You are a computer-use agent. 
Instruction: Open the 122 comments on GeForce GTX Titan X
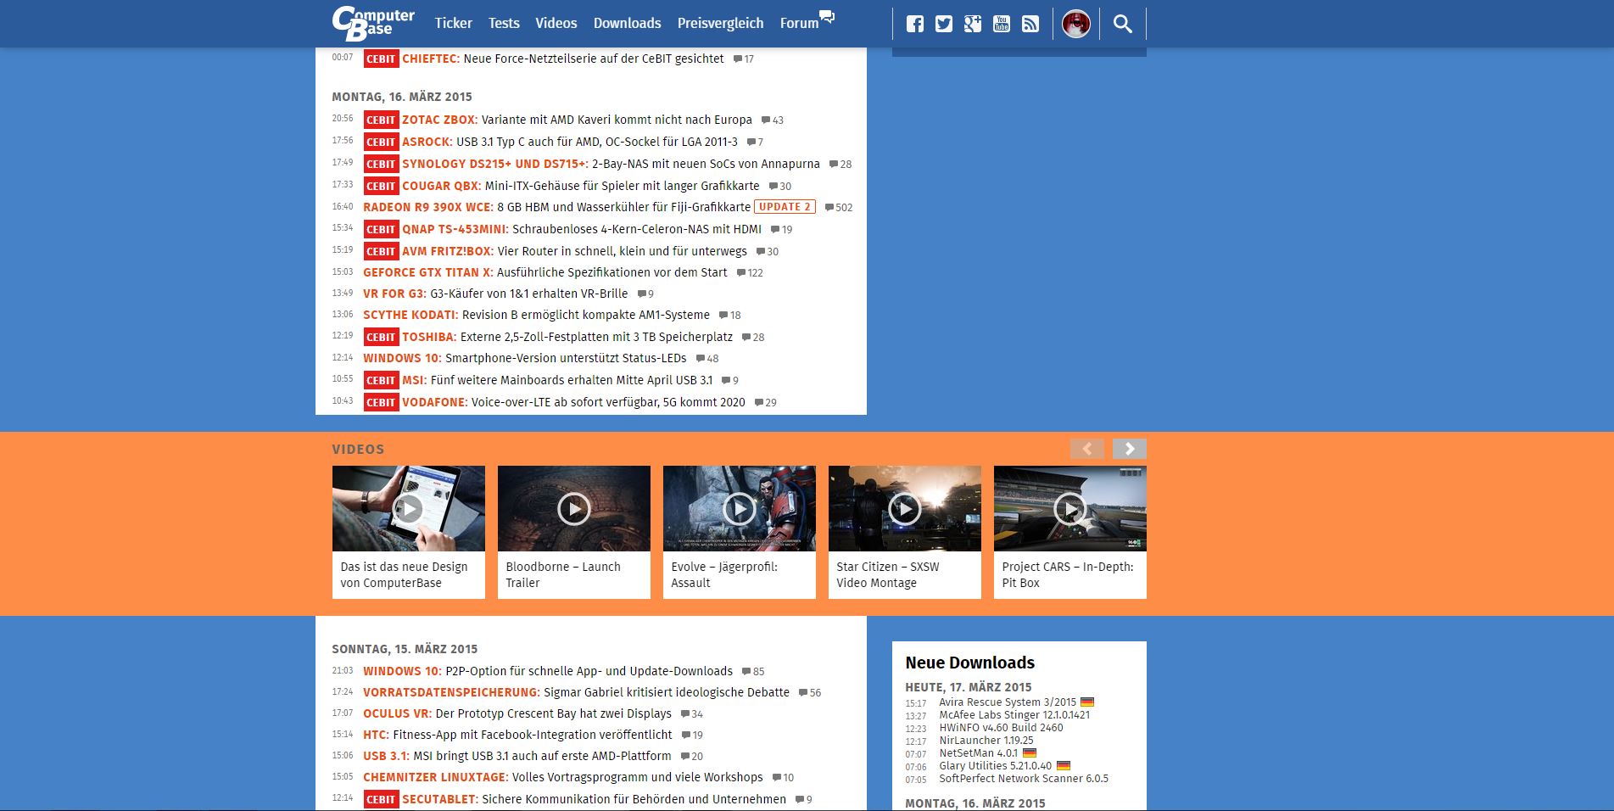click(750, 273)
